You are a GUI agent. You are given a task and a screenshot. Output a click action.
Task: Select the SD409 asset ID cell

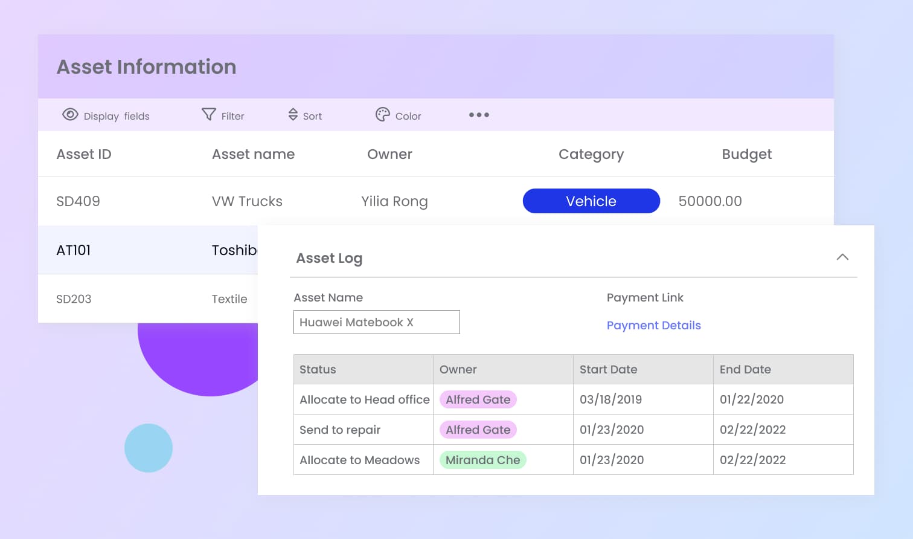point(78,201)
